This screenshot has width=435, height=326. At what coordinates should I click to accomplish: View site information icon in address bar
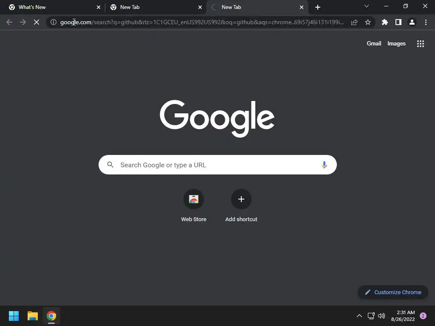click(x=54, y=22)
